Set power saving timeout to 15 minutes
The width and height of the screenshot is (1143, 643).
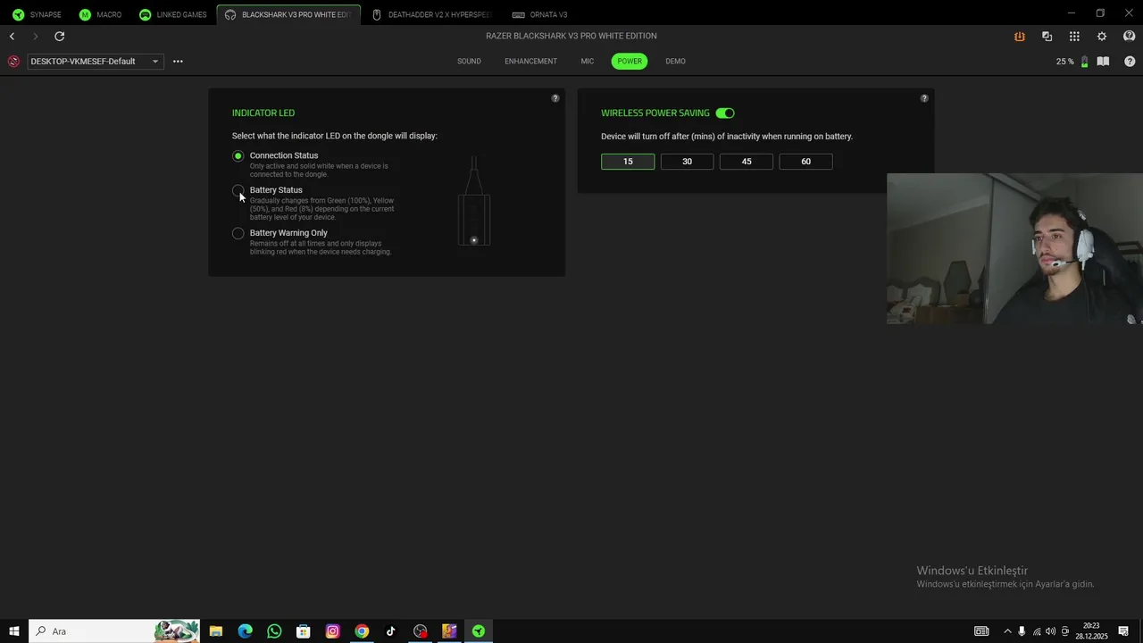click(x=628, y=162)
